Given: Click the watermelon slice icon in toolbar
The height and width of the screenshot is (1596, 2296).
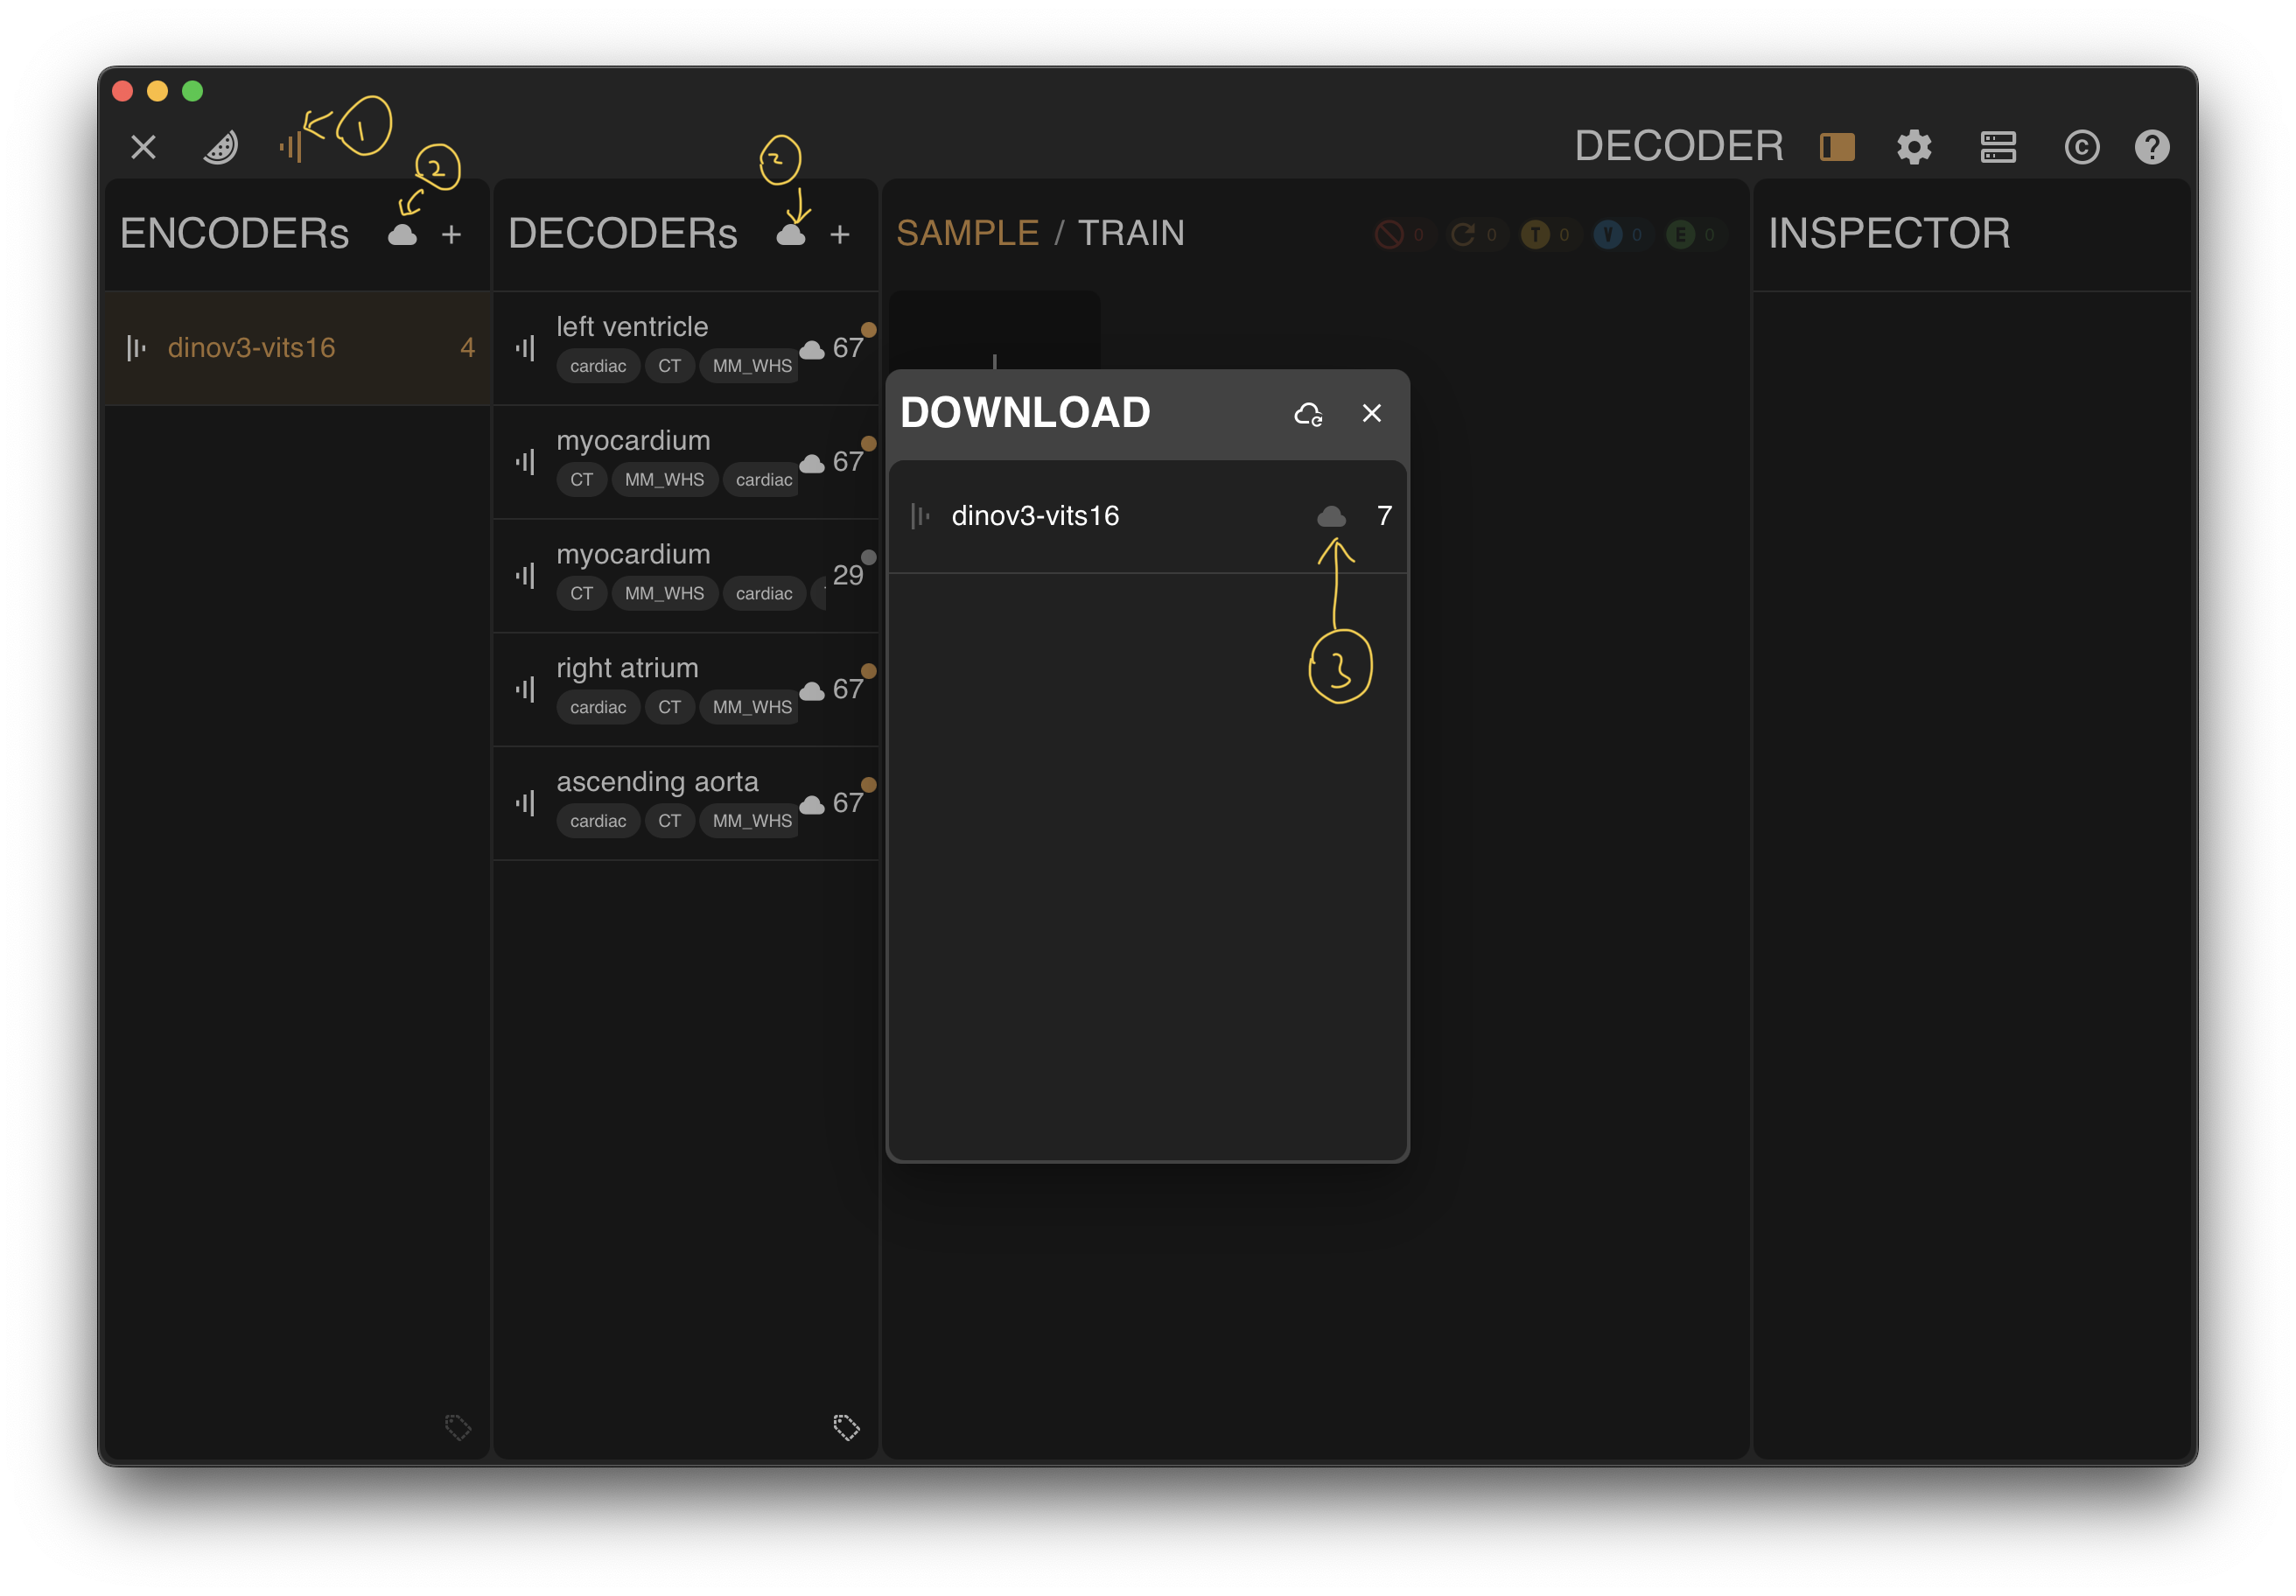Looking at the screenshot, I should point(220,147).
